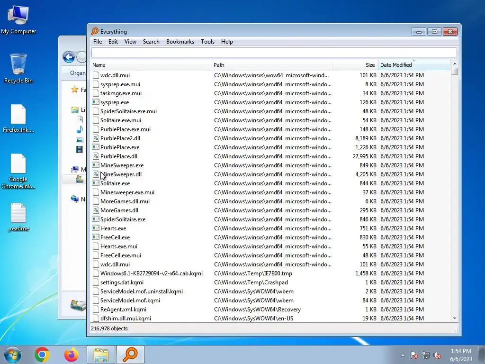Click the muted volume tray icon
Image resolution: width=485 pixels, height=364 pixels.
437,355
